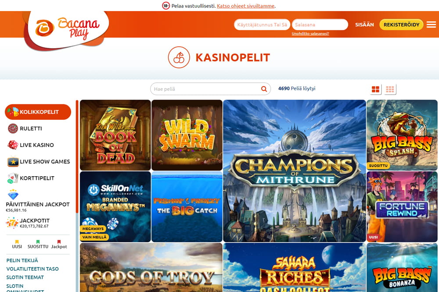Expand the PELIN TEKIJÄ filter
The width and height of the screenshot is (439, 292).
(22, 260)
